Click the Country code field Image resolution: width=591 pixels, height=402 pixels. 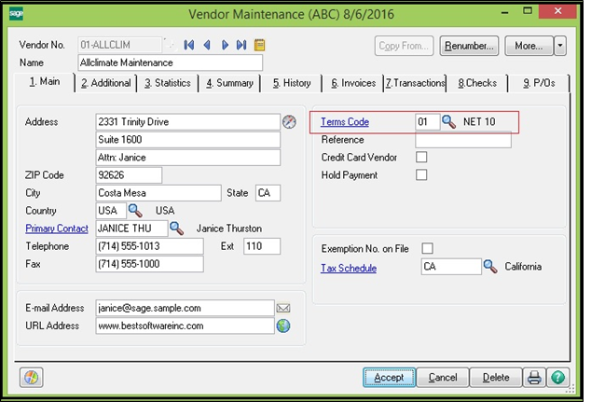[x=111, y=211]
